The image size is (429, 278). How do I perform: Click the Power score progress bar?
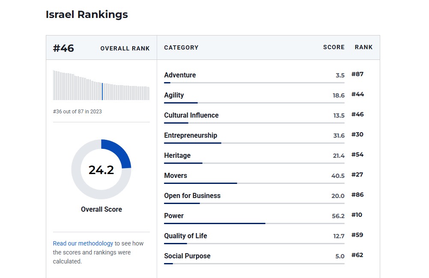pos(254,223)
